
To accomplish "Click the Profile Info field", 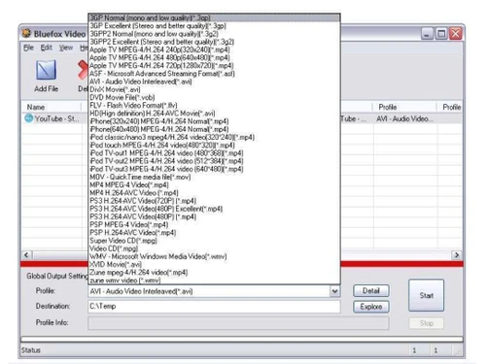I will coord(238,323).
